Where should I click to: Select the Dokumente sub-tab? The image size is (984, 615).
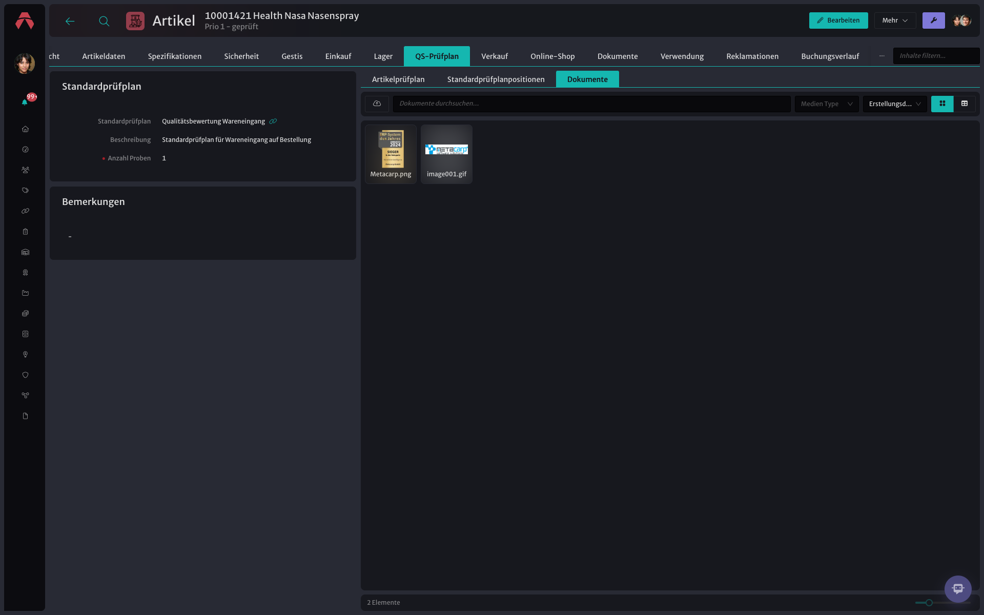pos(587,79)
